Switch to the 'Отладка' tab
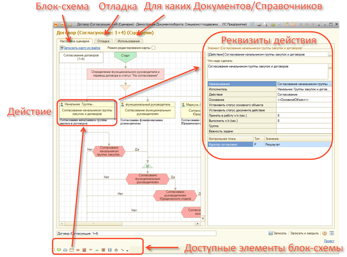347x257 pixels. point(103,41)
